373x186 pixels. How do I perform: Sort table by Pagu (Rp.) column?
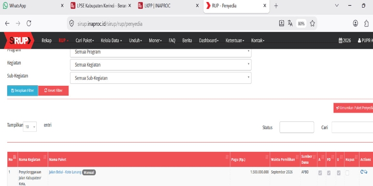[x=267, y=157]
